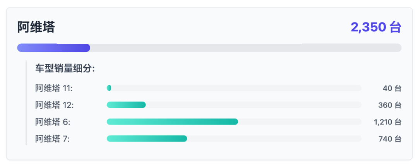The height and width of the screenshot is (164, 418).
Task: Click the 1,210 台 sales value
Action: [x=387, y=122]
